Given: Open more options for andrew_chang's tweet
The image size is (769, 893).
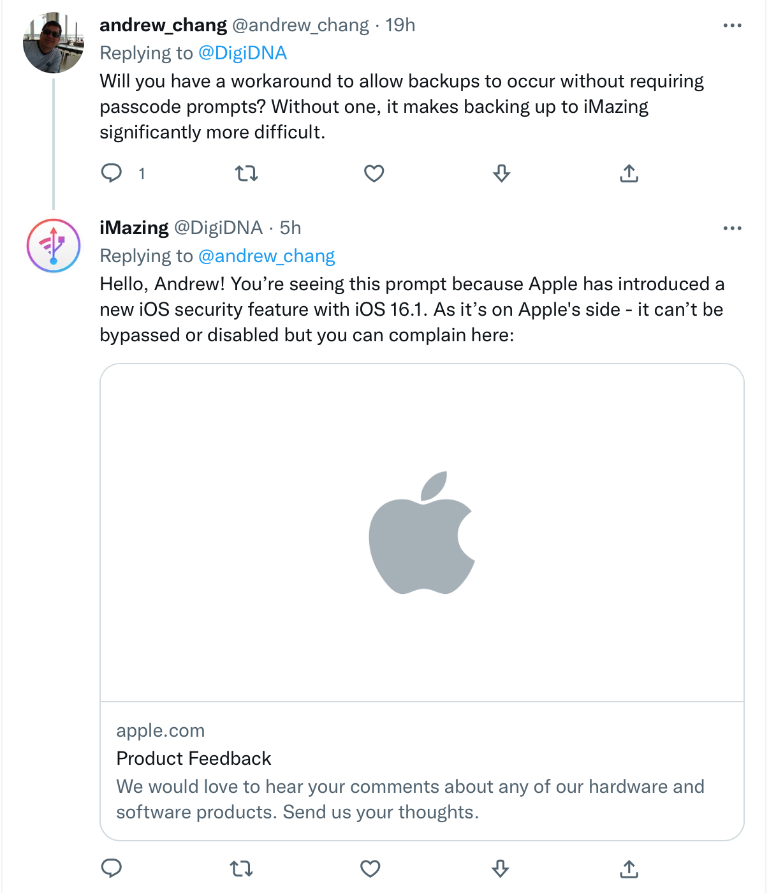Looking at the screenshot, I should pos(732,26).
